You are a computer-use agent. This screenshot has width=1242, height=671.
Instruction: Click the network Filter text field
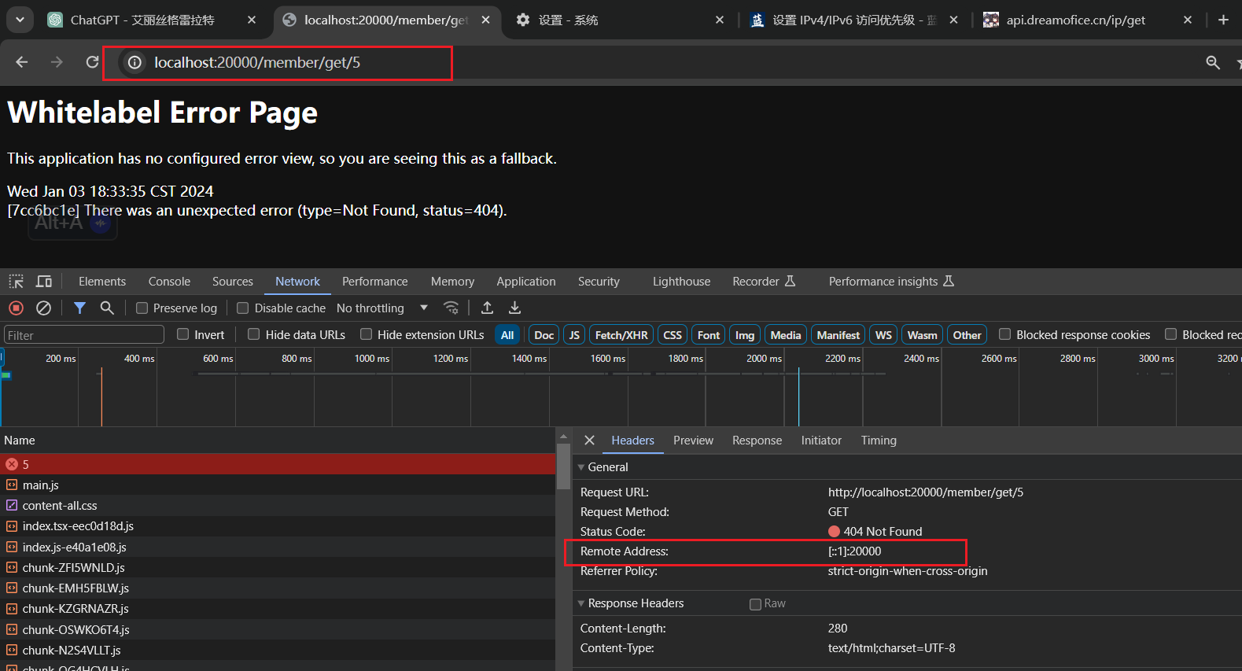(83, 335)
